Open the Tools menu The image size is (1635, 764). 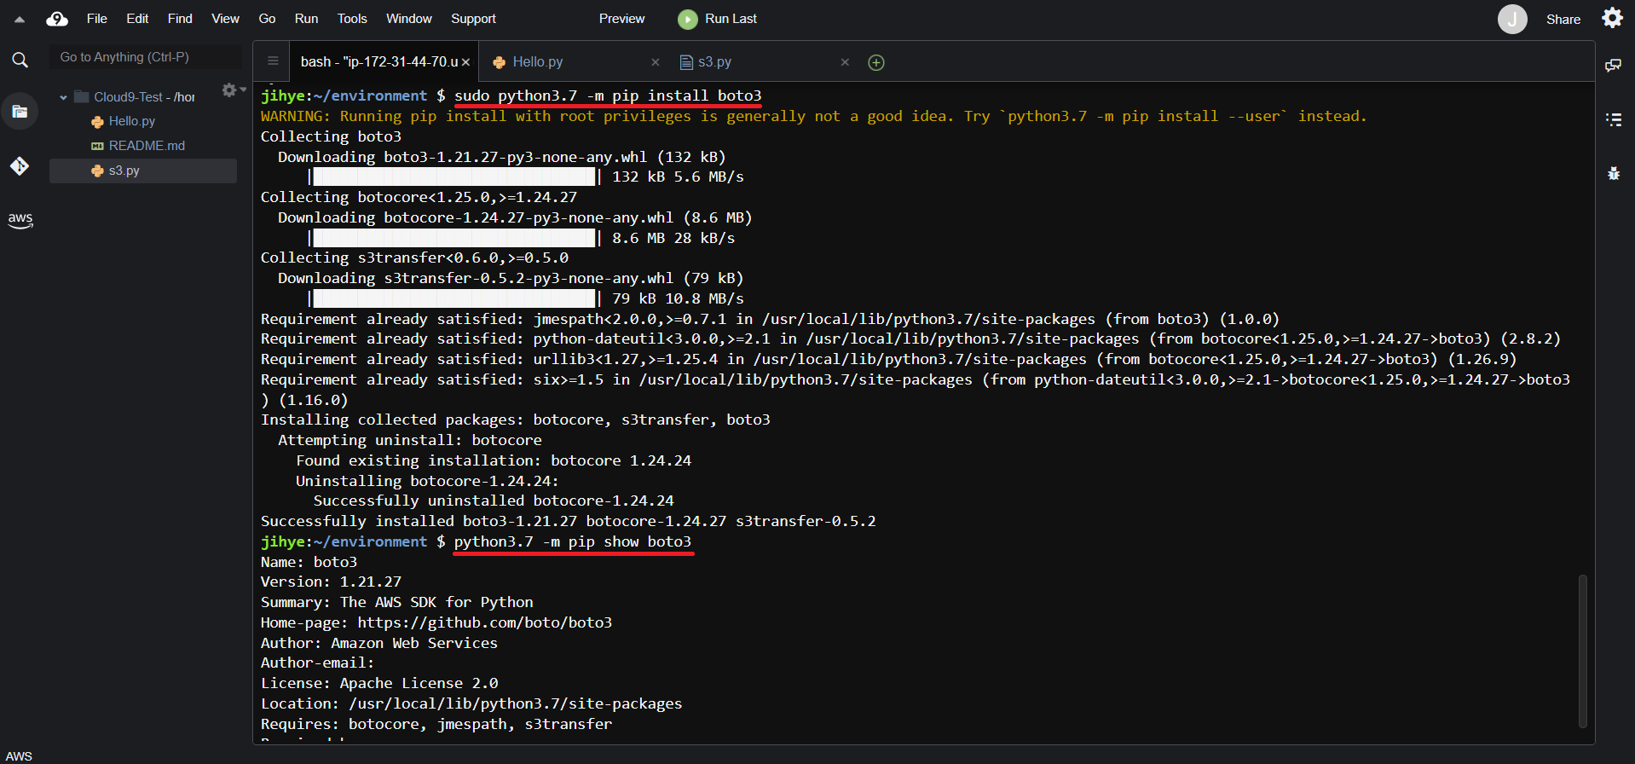point(352,19)
